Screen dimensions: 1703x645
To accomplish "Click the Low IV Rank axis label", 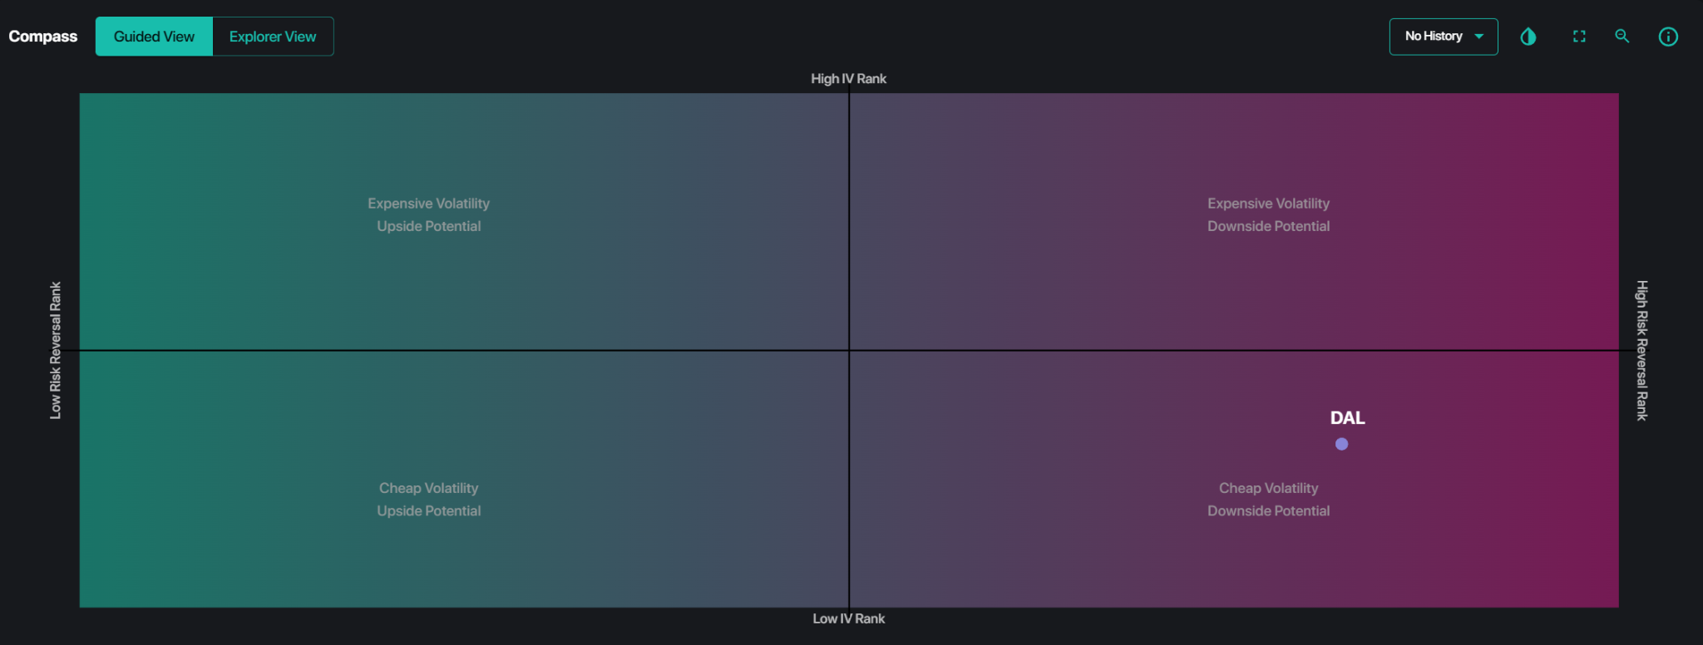I will click(848, 618).
